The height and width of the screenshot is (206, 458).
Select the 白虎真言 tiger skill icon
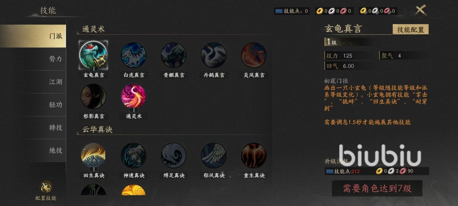[x=133, y=55]
